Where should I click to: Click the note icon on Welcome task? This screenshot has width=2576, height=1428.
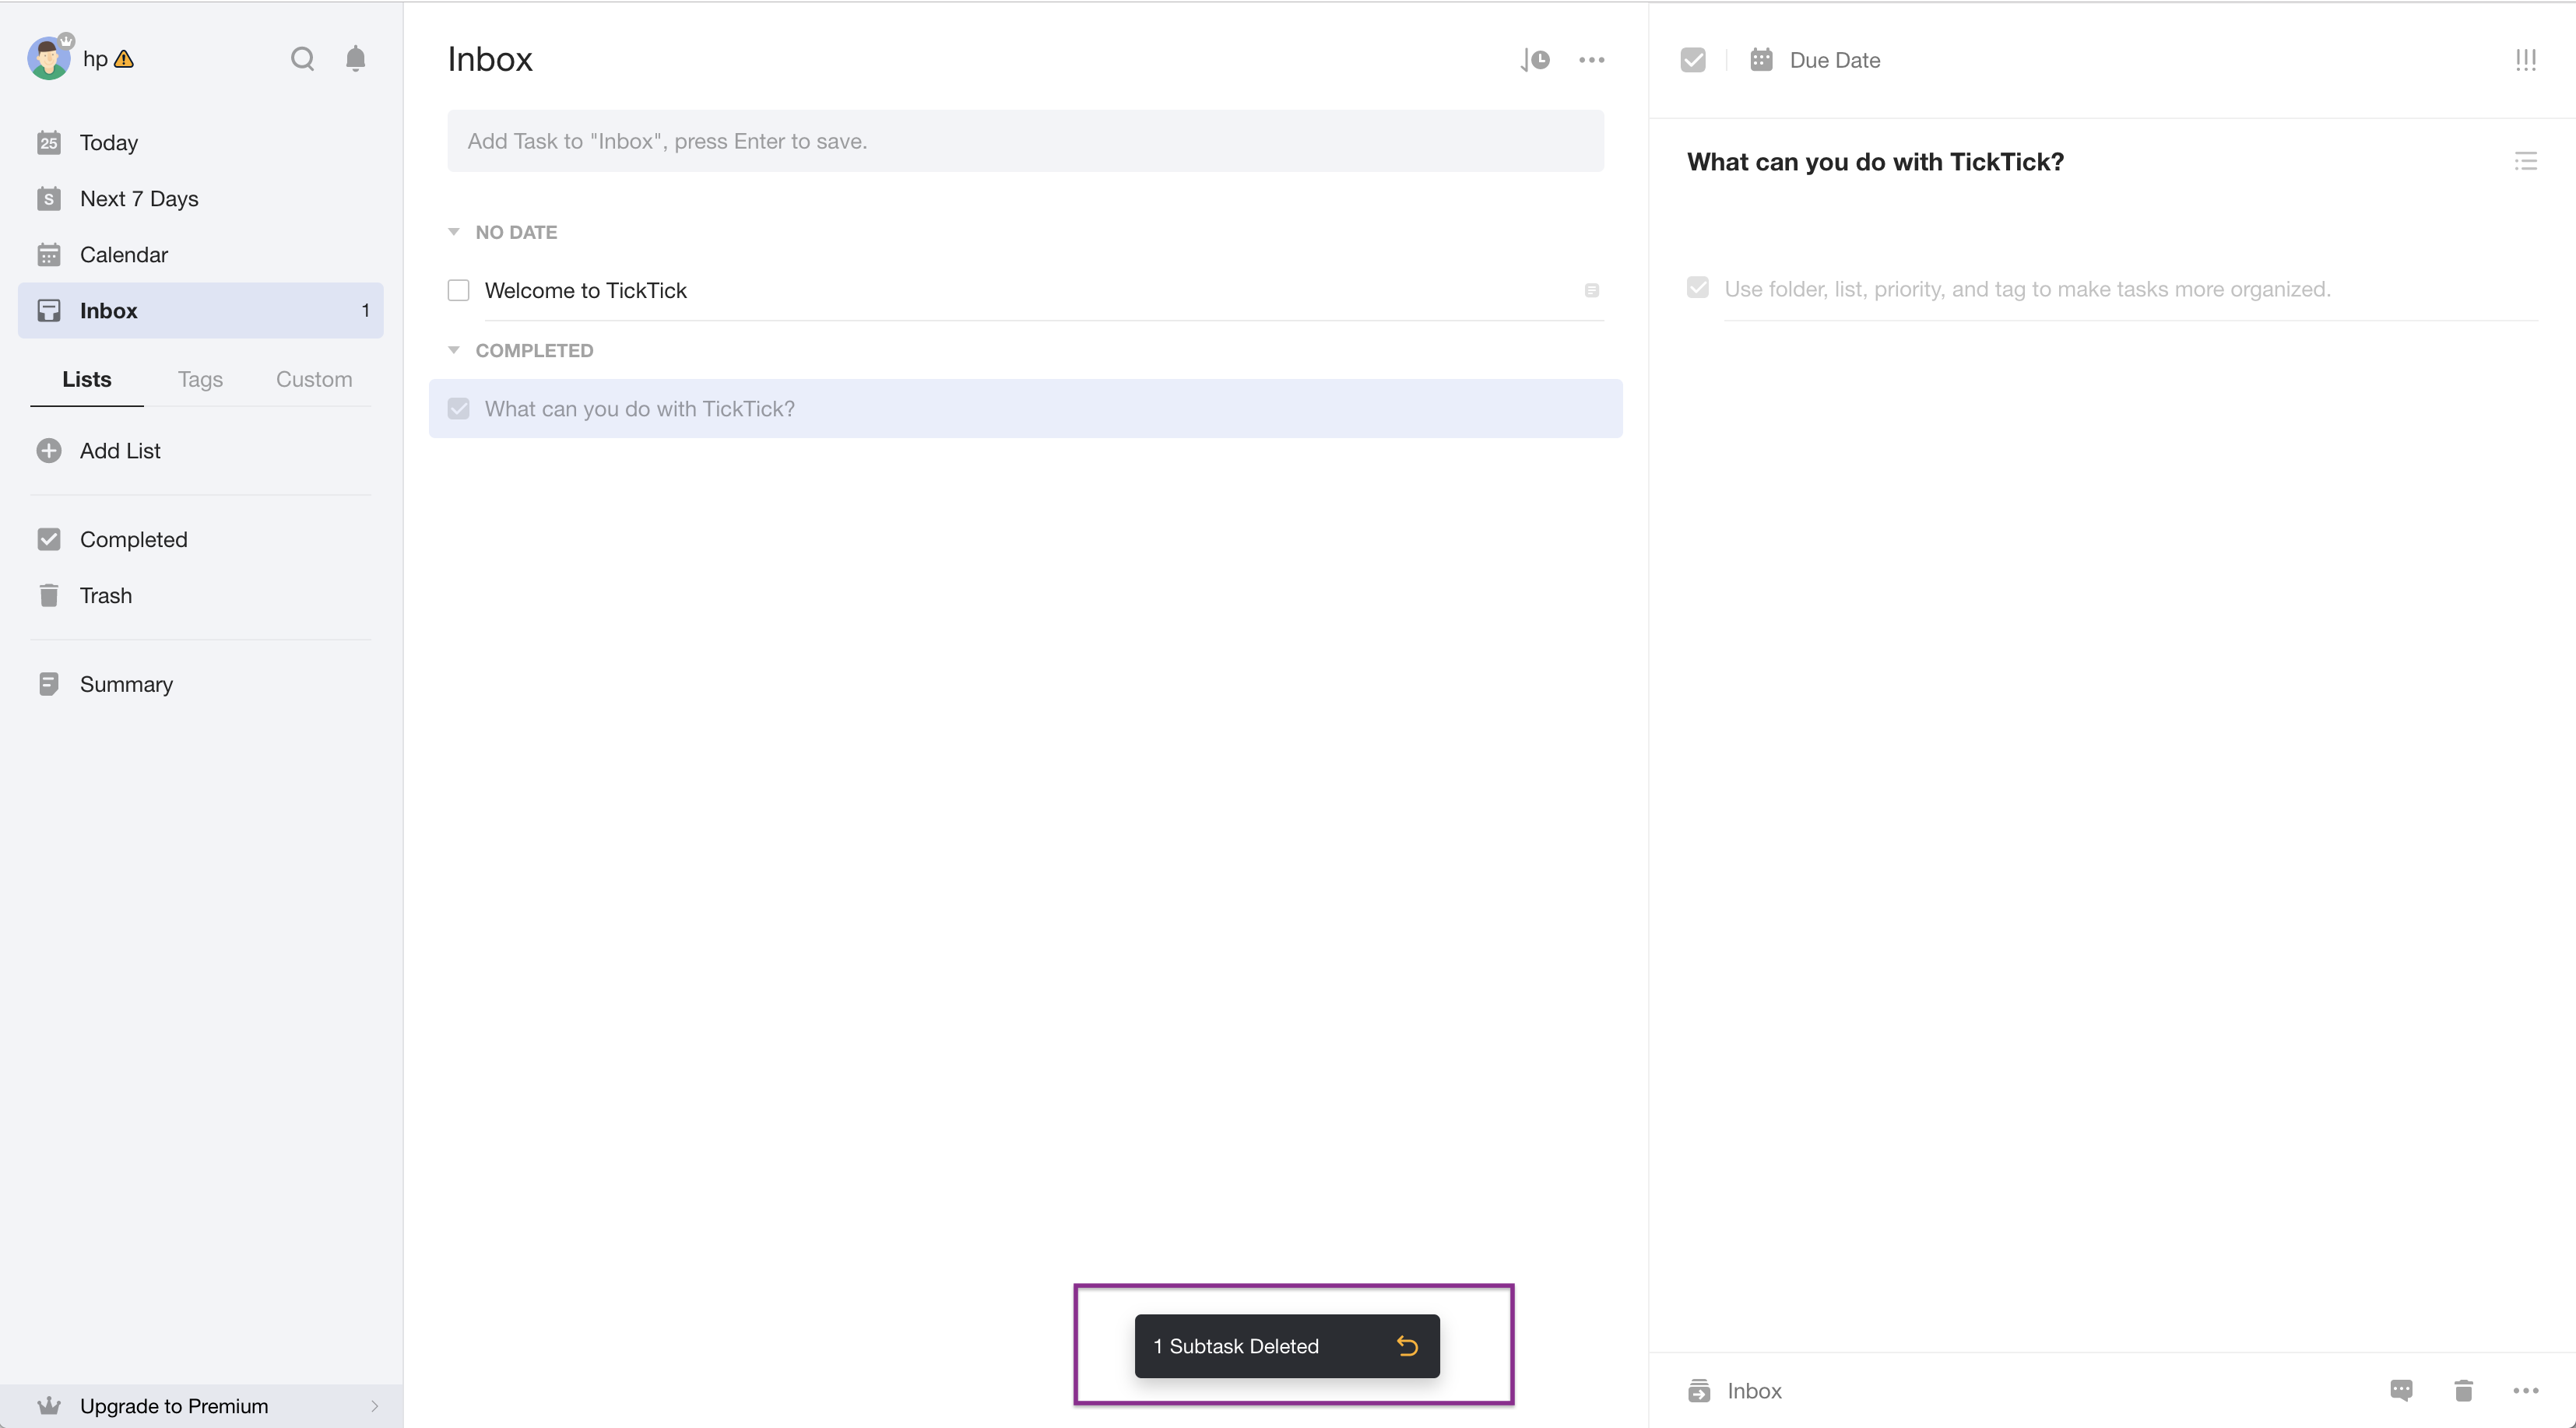(1591, 291)
